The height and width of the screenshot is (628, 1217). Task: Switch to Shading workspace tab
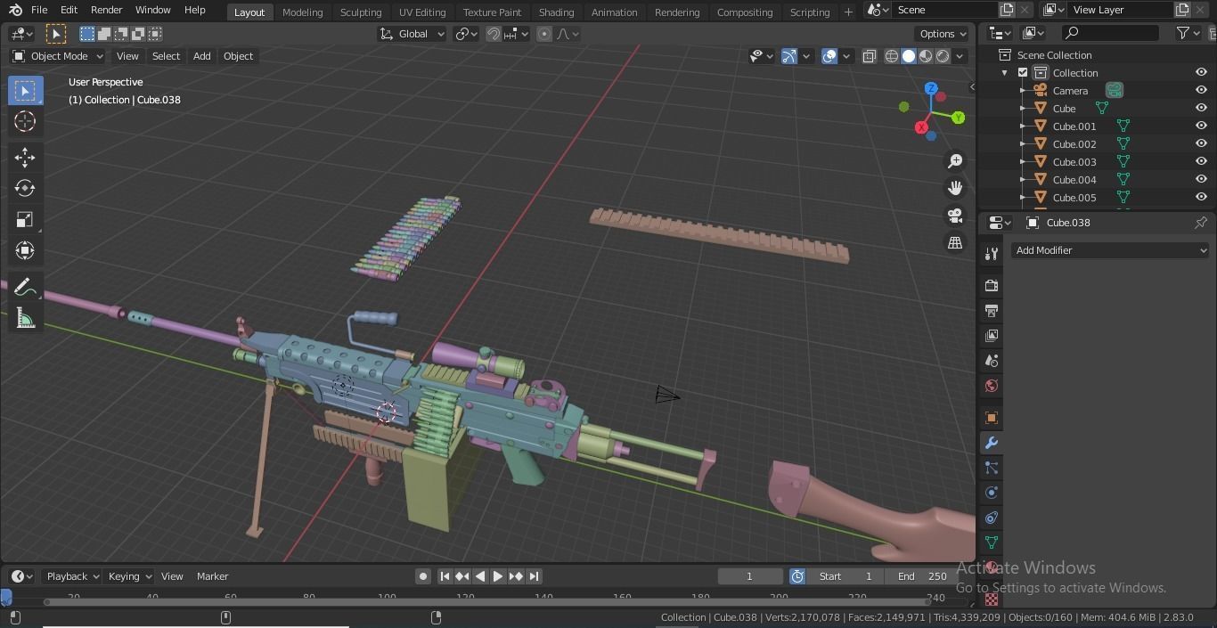point(556,12)
